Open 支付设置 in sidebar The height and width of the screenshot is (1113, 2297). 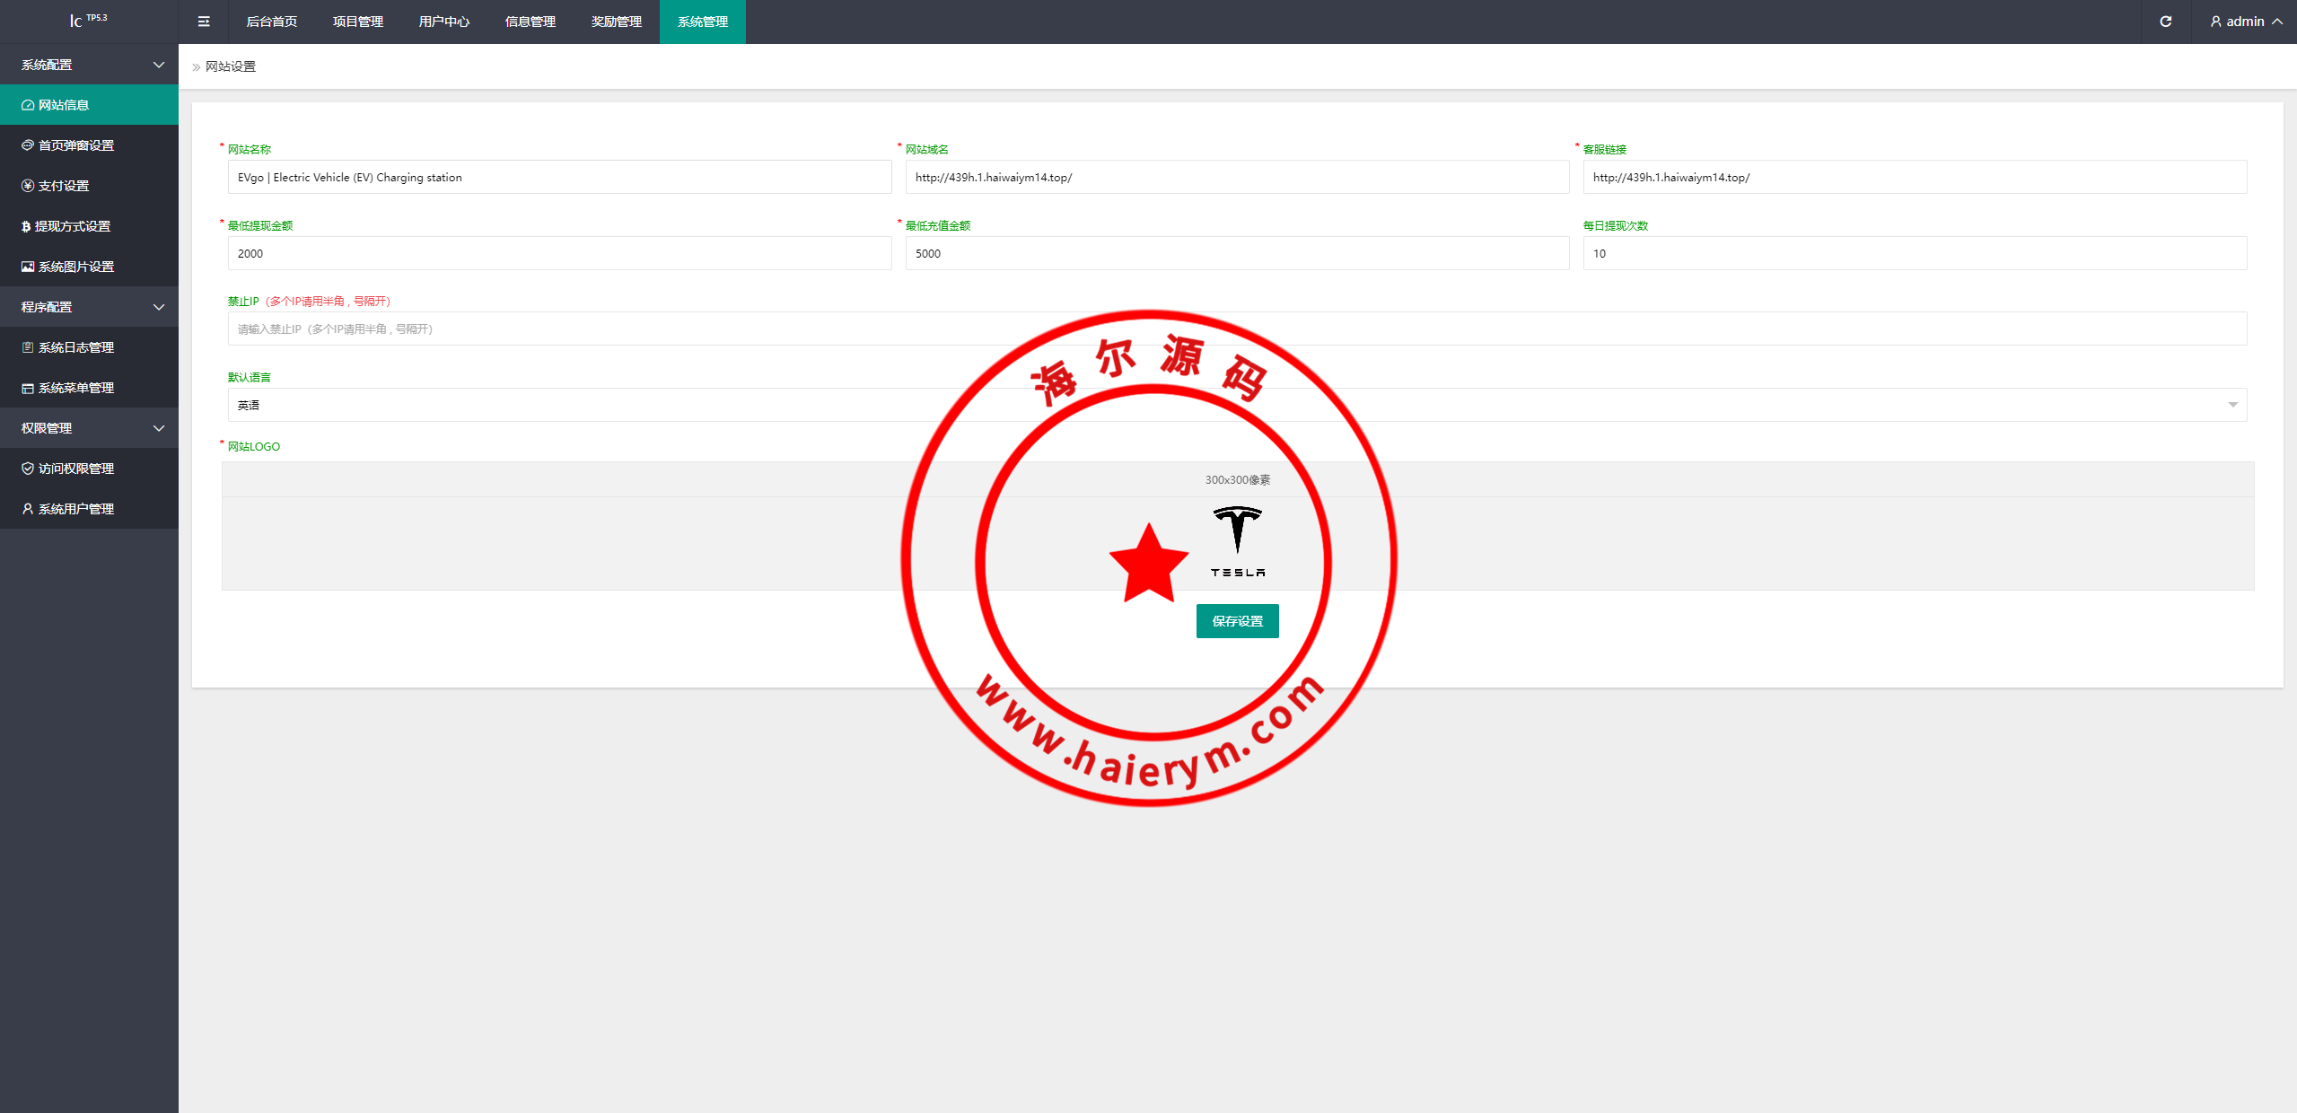[89, 186]
